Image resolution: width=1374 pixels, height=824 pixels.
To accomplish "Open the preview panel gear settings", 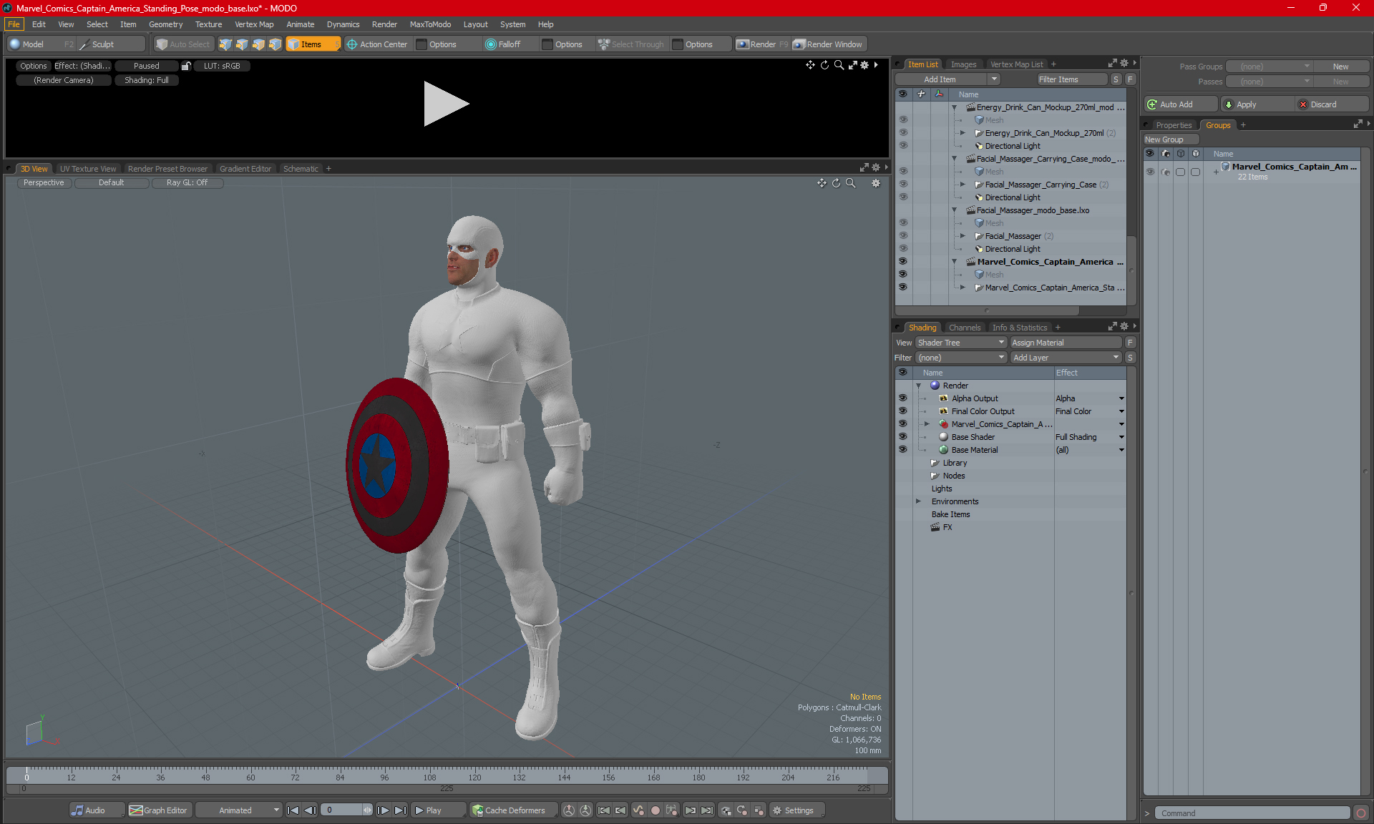I will click(864, 65).
